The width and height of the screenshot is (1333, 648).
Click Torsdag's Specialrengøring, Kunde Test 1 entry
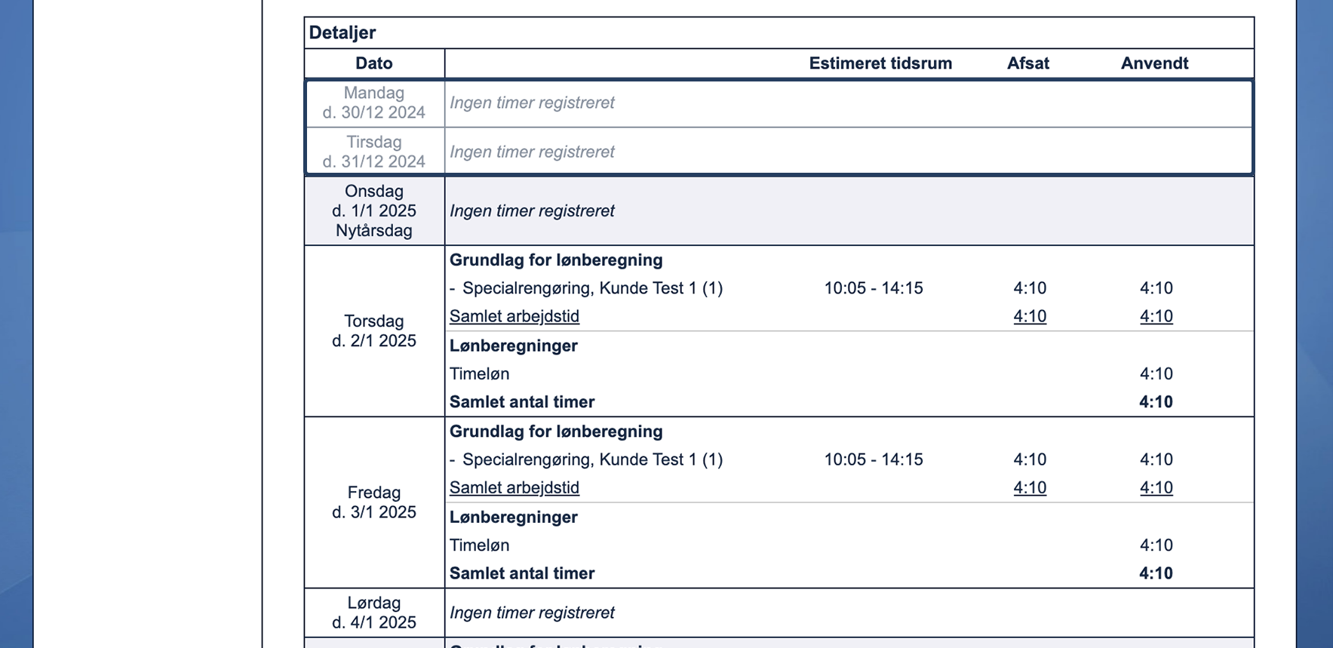[x=592, y=288]
